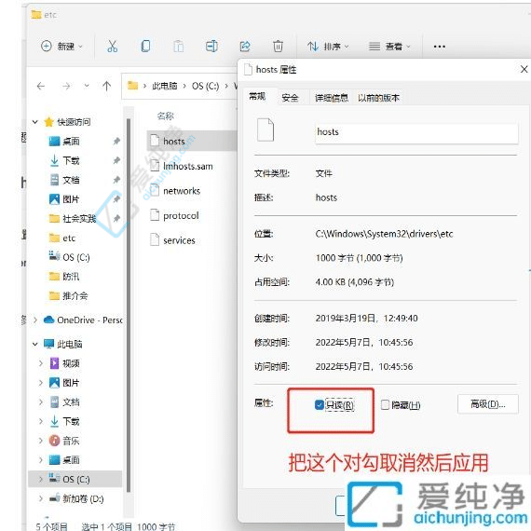Switch to the 常规 tab
Screen dimensions: 531x531
point(257,97)
